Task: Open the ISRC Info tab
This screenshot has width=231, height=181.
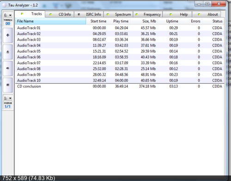Action: coord(89,14)
